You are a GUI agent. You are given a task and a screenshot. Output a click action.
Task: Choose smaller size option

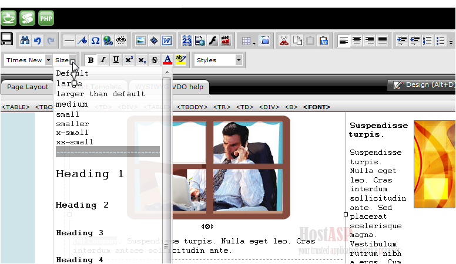pos(72,124)
